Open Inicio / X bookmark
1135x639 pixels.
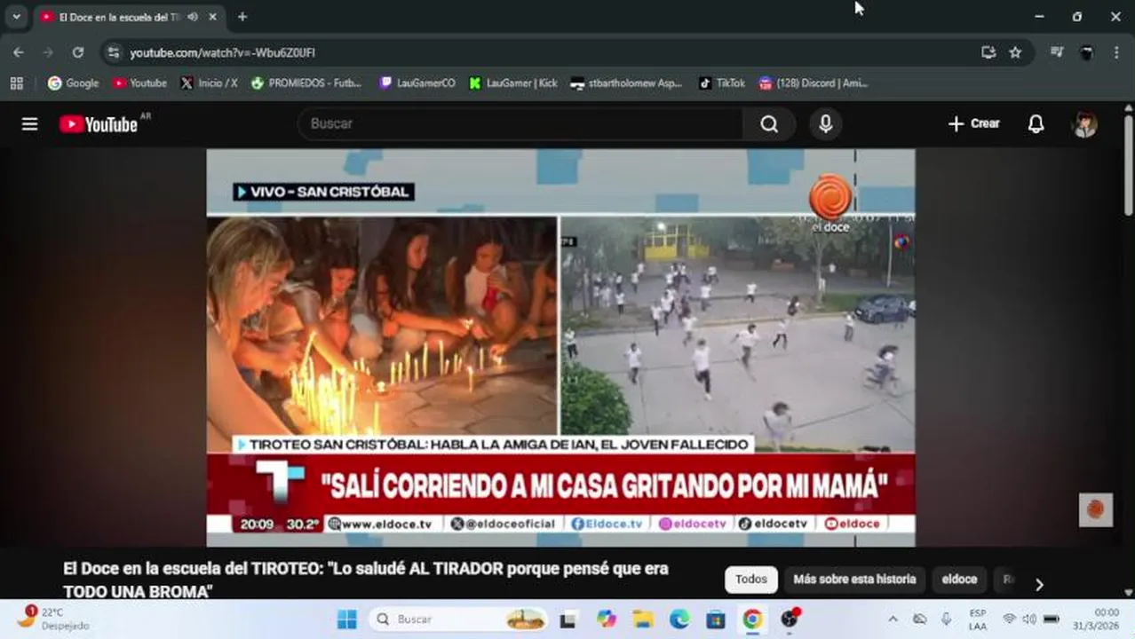click(x=209, y=83)
